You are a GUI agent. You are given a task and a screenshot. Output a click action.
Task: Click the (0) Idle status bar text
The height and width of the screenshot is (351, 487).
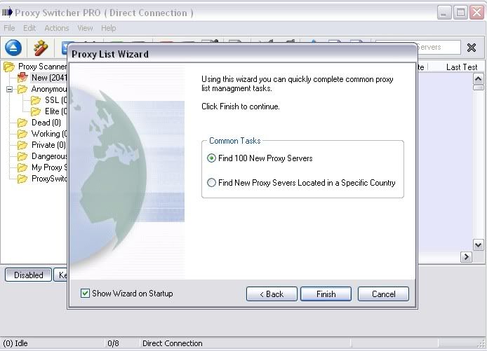[15, 343]
